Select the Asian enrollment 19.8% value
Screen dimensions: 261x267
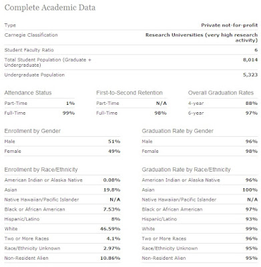(x=111, y=190)
